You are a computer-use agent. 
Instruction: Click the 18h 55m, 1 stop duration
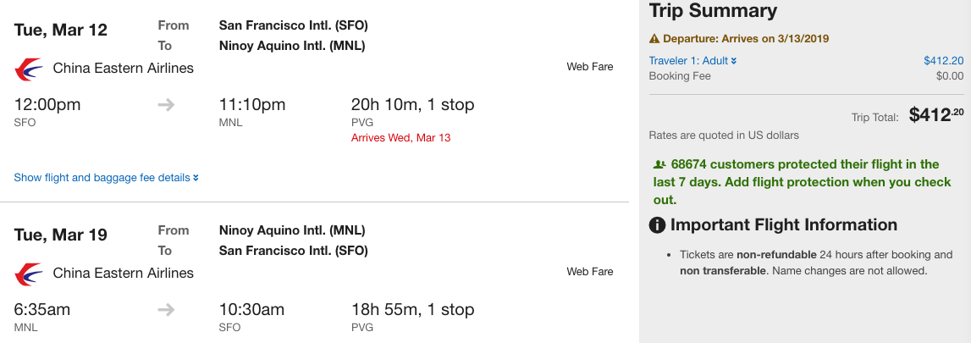(x=412, y=310)
